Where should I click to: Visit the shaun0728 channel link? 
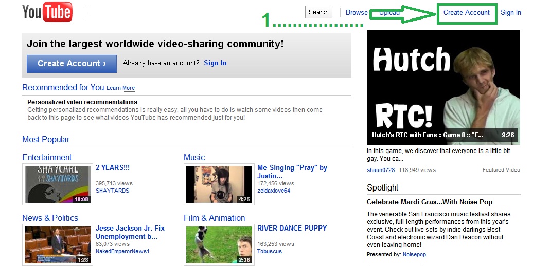(381, 170)
